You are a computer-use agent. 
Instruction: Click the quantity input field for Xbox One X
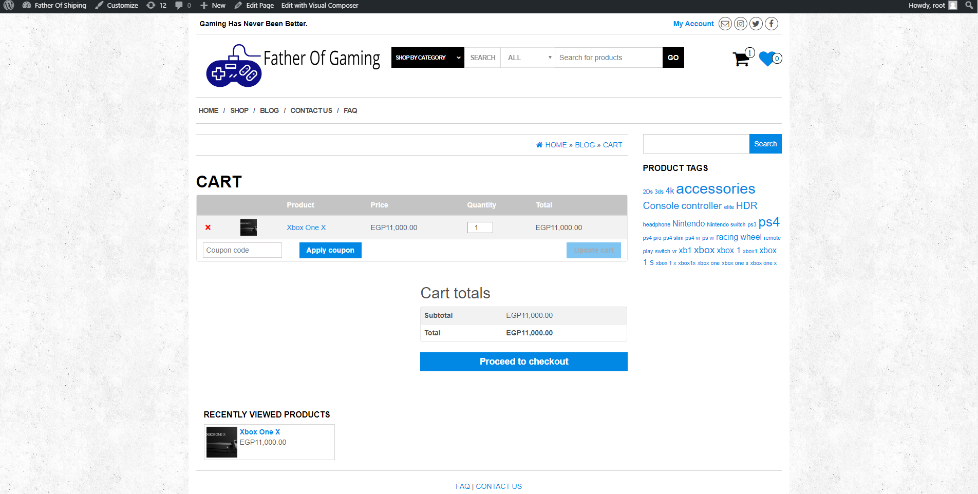480,227
